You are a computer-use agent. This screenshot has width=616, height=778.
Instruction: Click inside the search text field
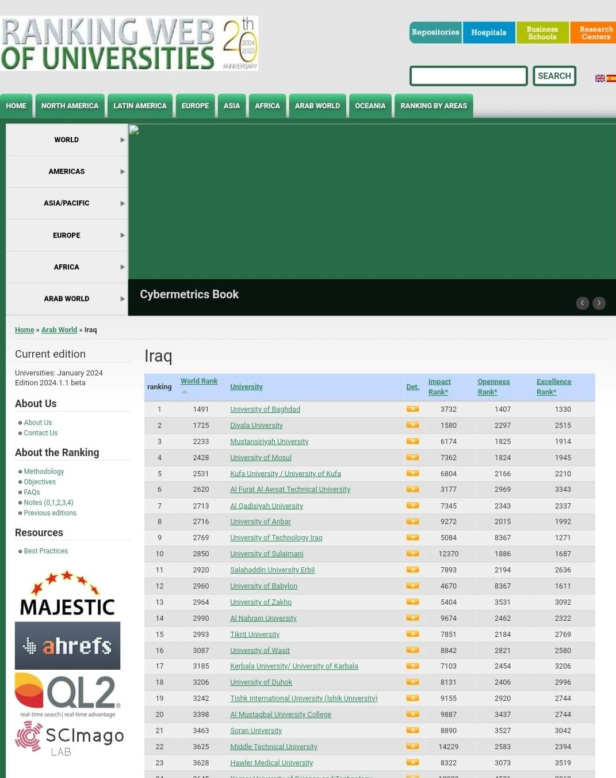point(469,76)
